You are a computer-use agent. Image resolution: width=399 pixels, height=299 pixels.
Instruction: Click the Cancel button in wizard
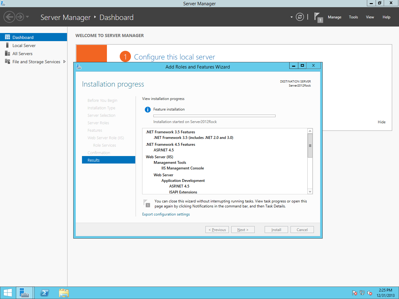(302, 230)
